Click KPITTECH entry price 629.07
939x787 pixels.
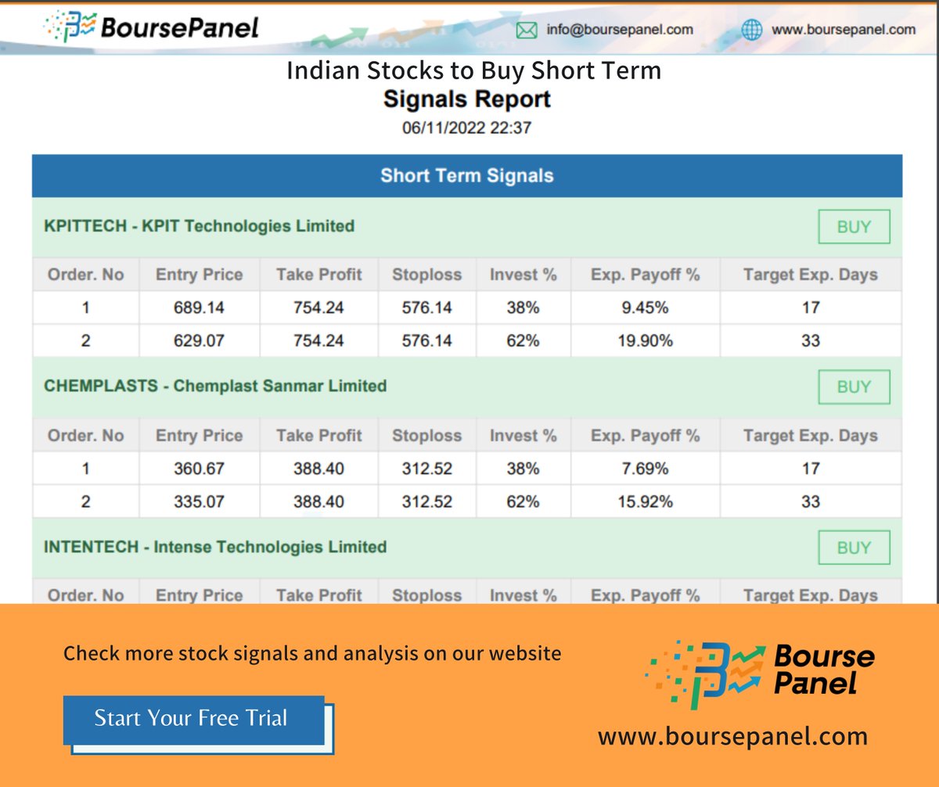[199, 340]
